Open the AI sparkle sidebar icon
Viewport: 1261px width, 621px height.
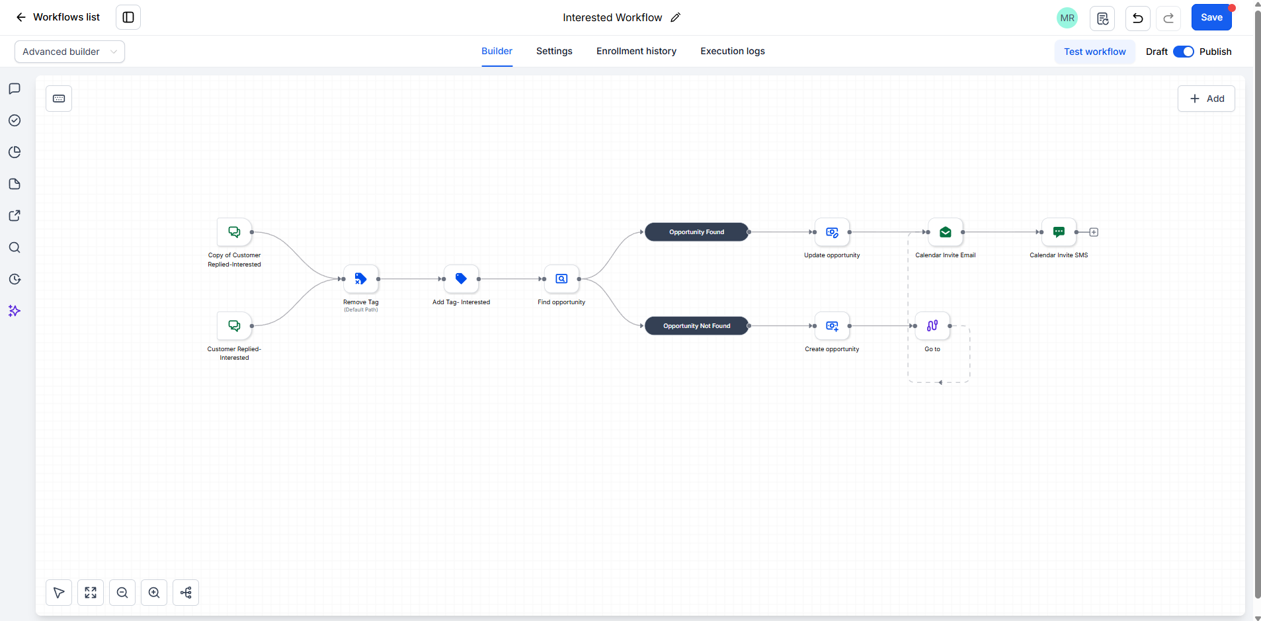pyautogui.click(x=15, y=311)
